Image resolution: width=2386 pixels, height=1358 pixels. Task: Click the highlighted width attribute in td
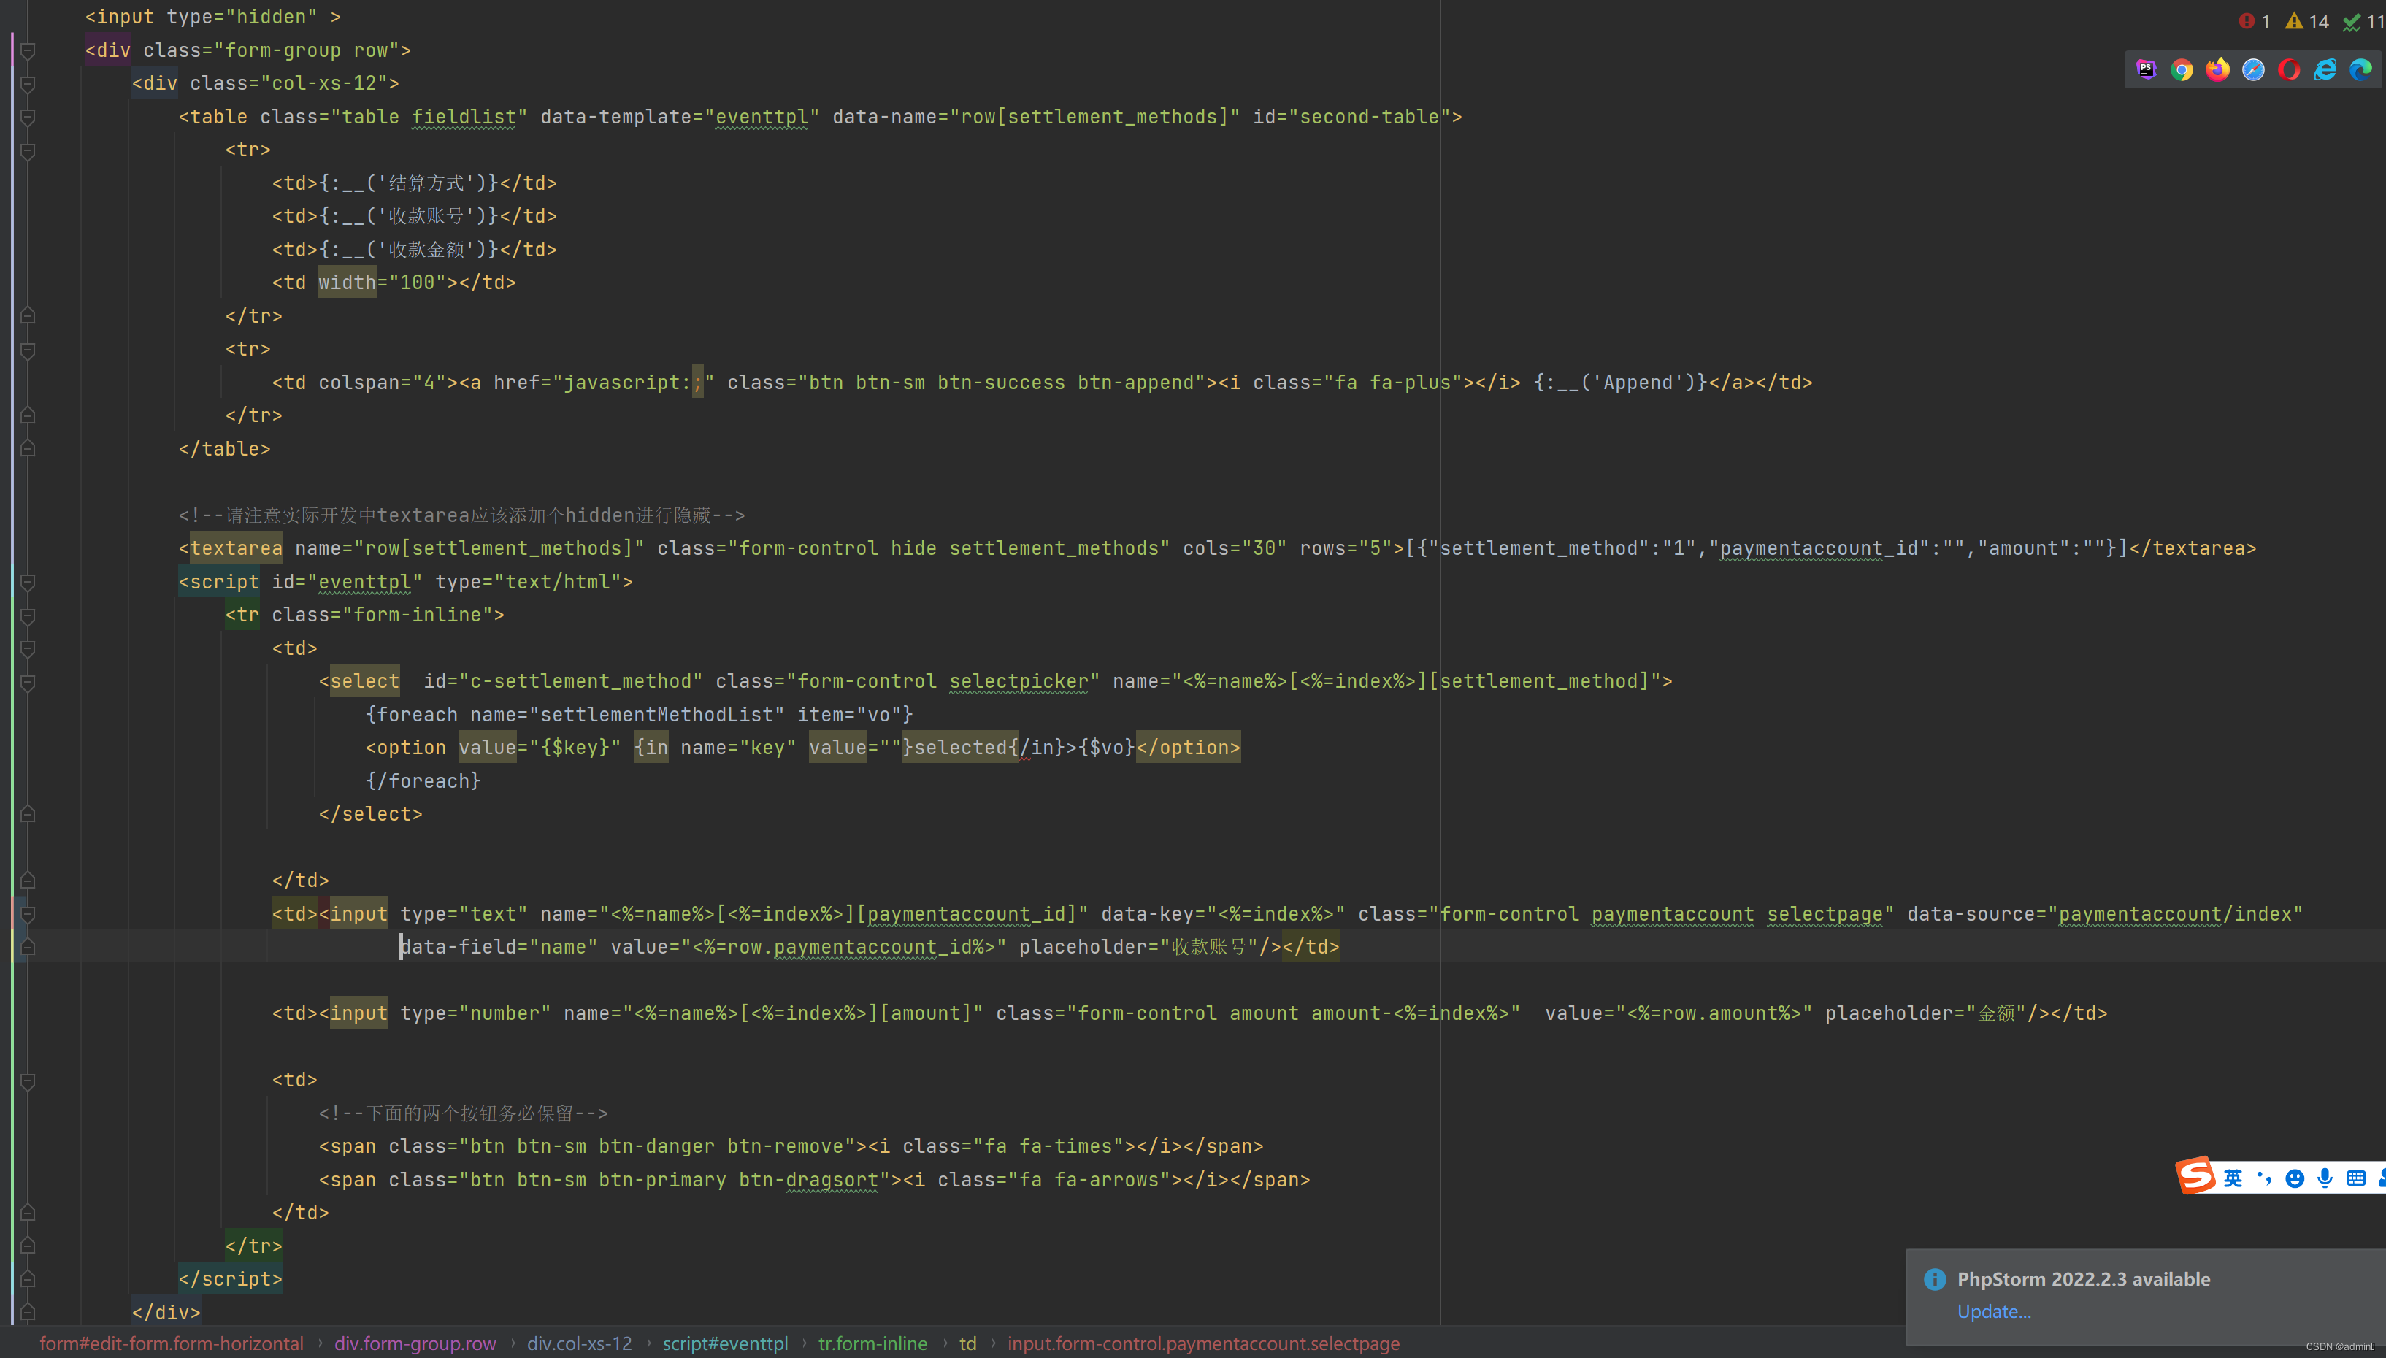pyautogui.click(x=347, y=283)
